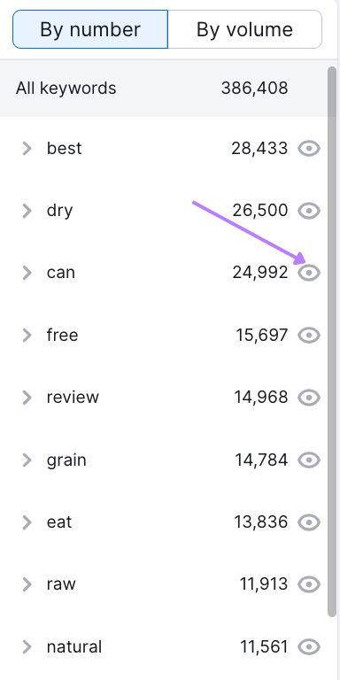Expand the 'can' keyword group
340x680 pixels.
[27, 273]
